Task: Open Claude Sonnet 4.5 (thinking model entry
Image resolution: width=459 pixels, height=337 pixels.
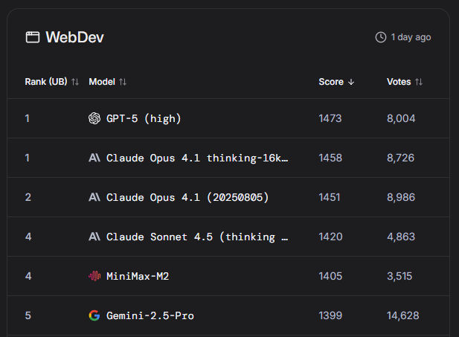Action: coord(197,237)
